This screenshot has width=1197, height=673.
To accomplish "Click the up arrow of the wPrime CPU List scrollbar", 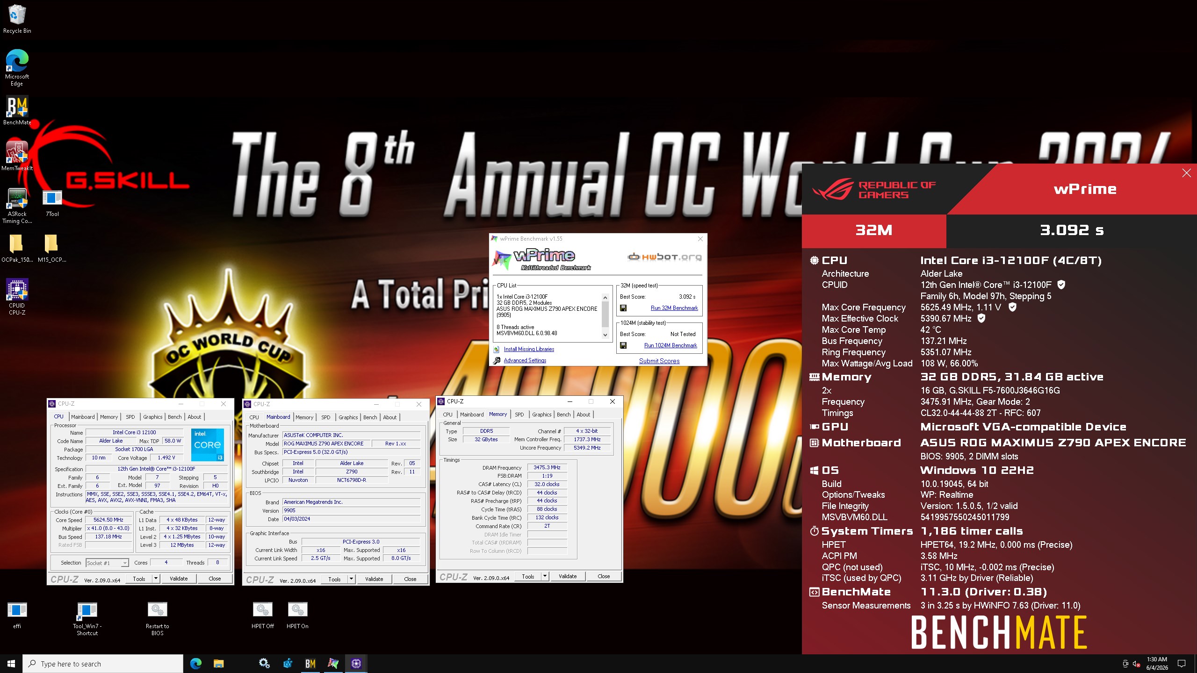I will tap(605, 298).
